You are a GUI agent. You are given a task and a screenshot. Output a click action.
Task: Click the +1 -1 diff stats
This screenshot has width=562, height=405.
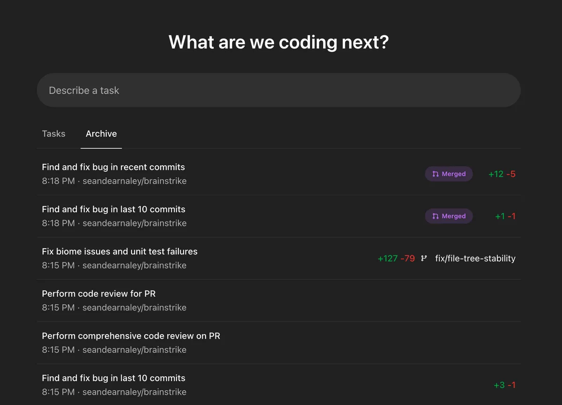click(x=505, y=216)
